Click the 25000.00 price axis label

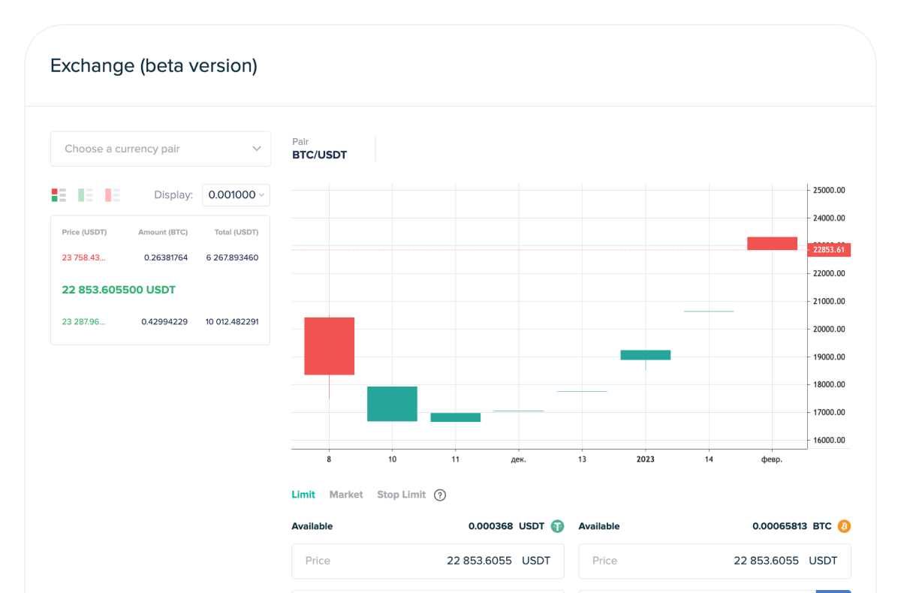pyautogui.click(x=830, y=191)
